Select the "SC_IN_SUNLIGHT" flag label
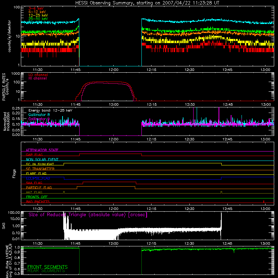 (40, 164)
